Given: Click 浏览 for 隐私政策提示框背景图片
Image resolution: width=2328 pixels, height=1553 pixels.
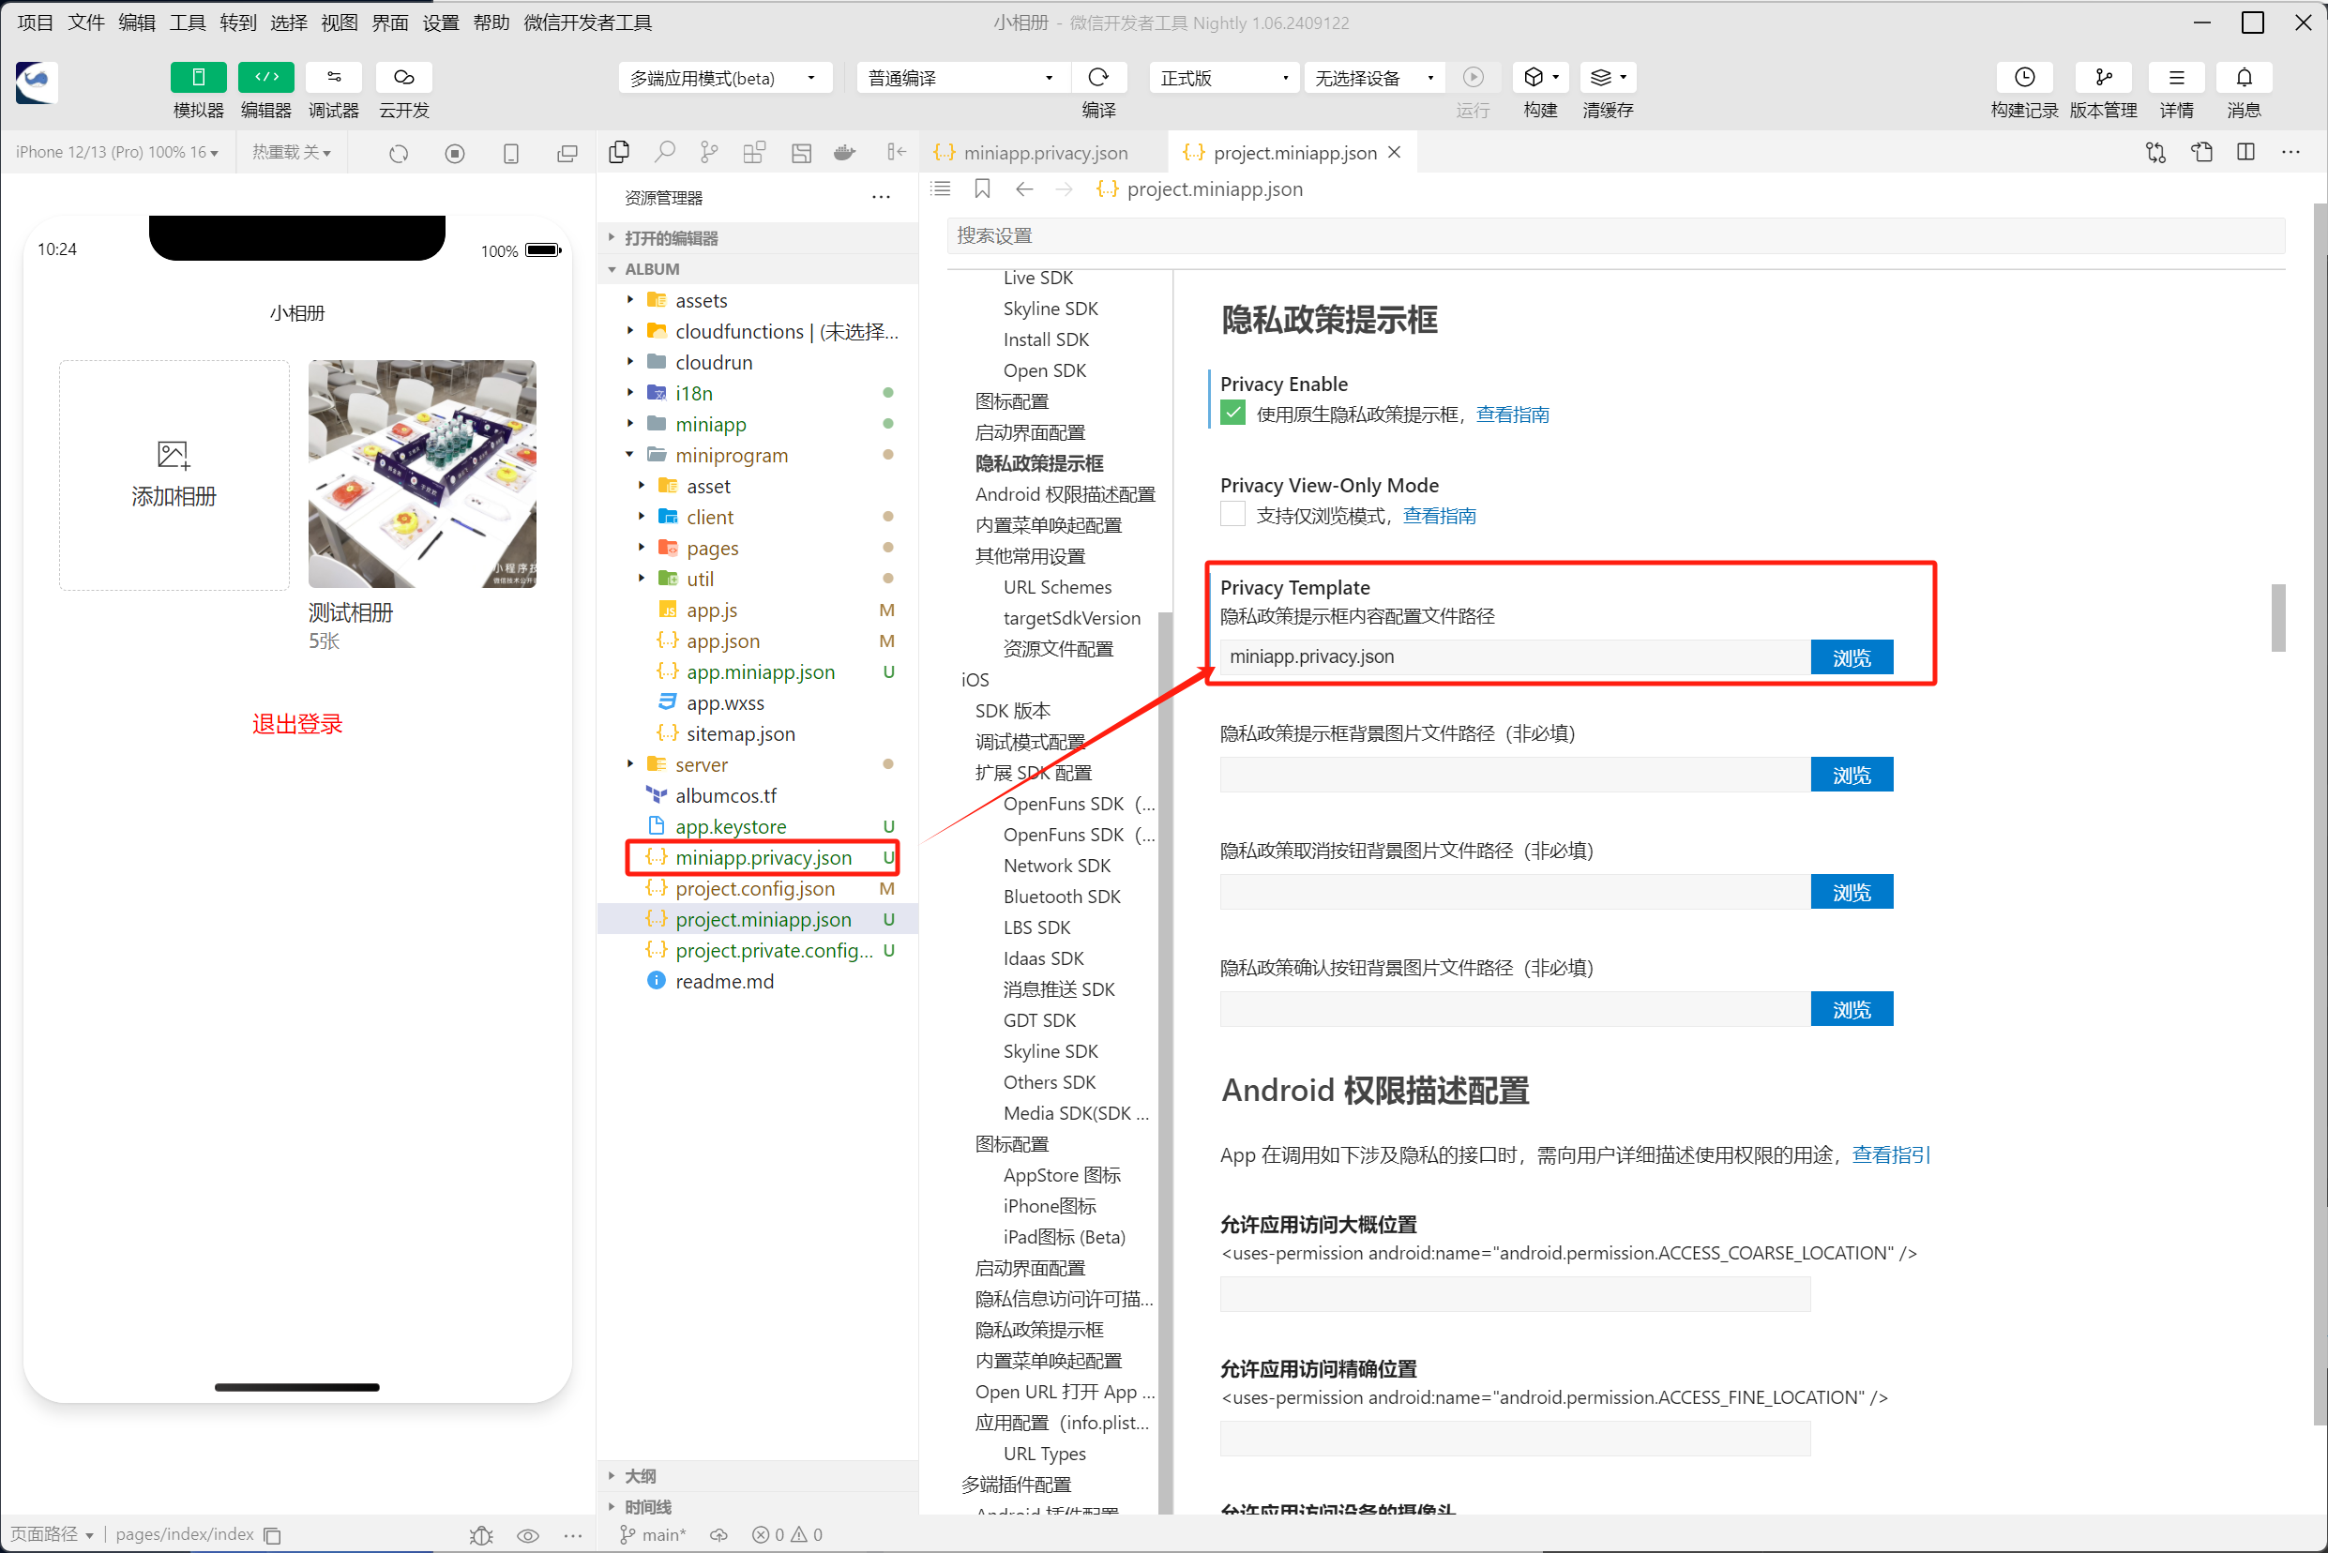Looking at the screenshot, I should (1852, 774).
